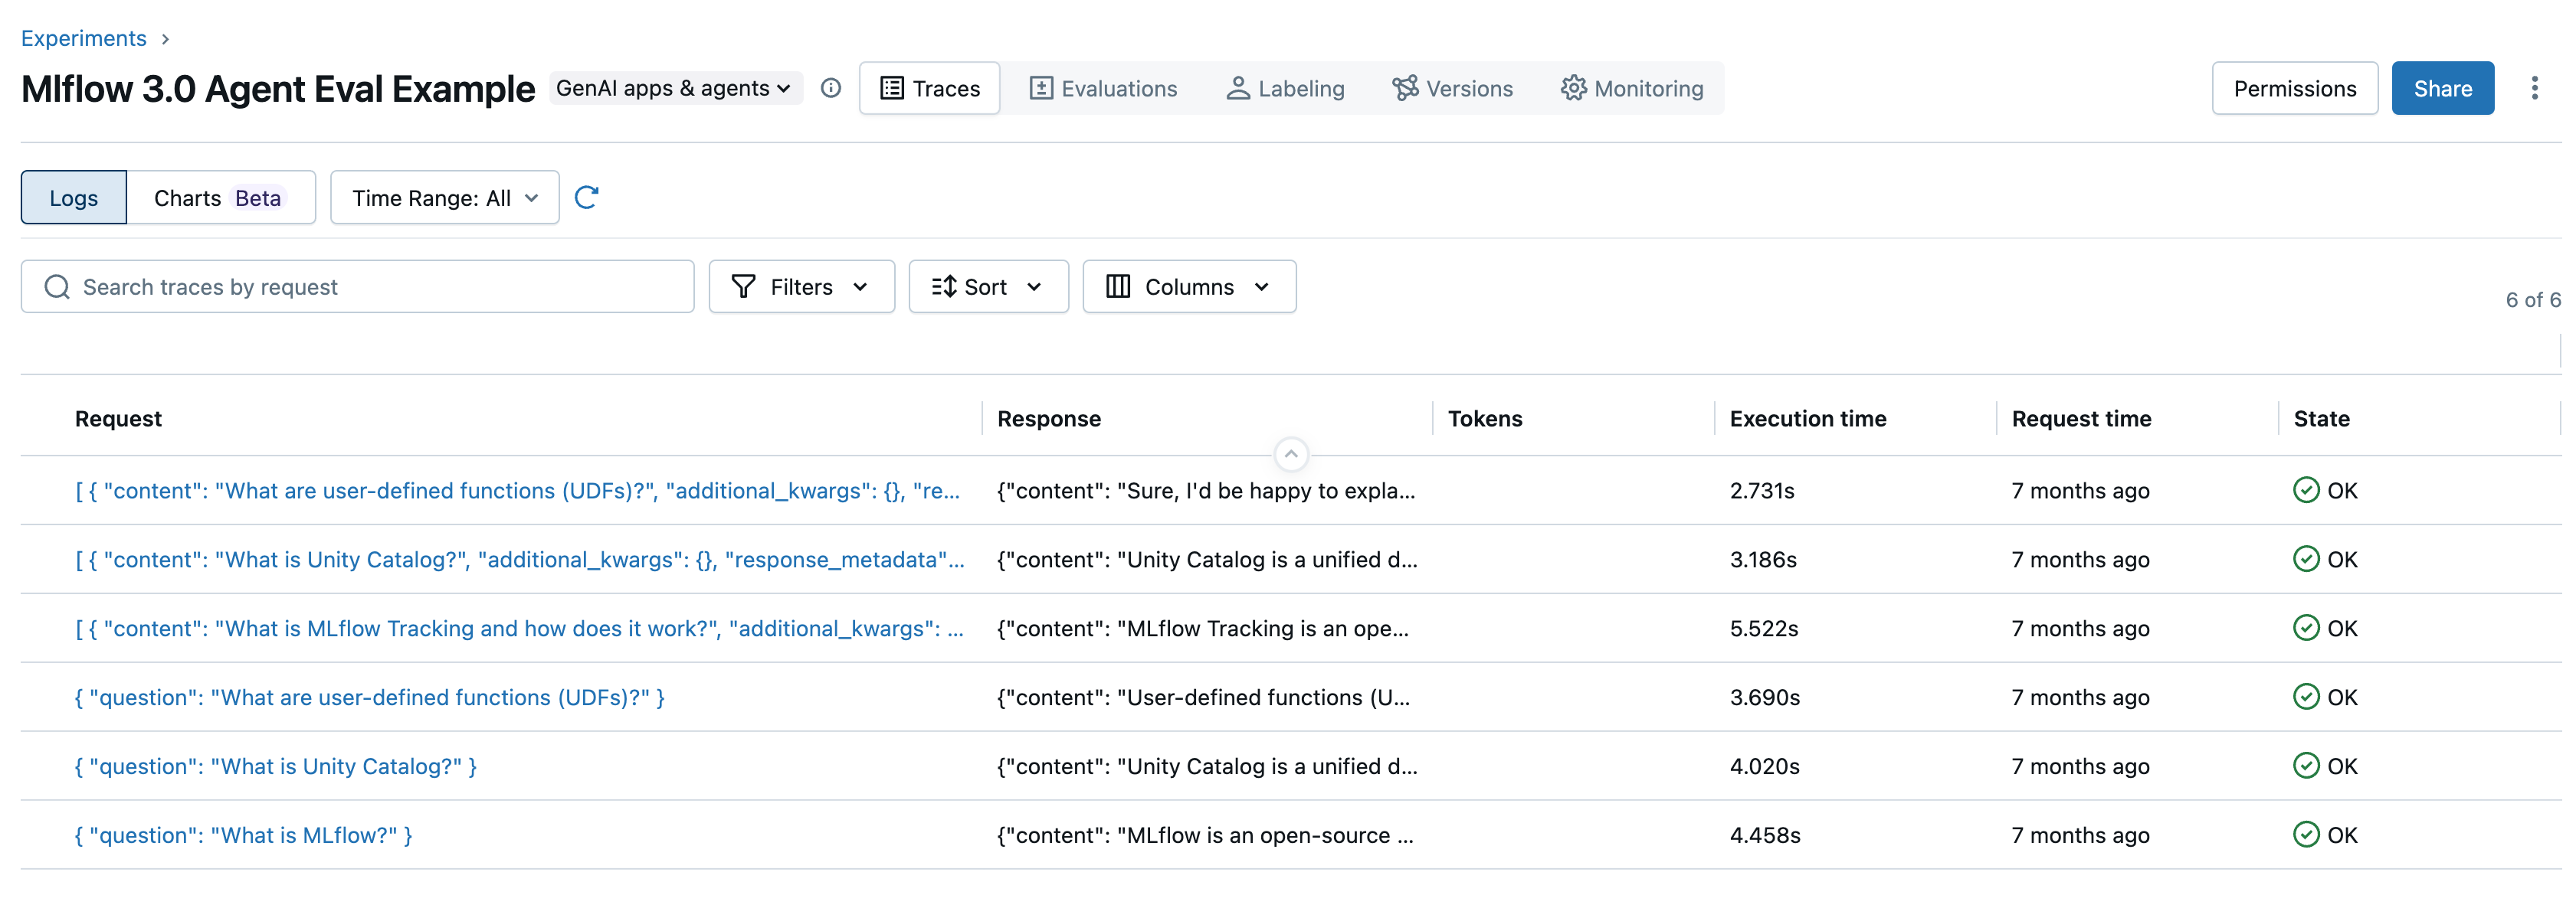Open the Columns selector dropdown
The height and width of the screenshot is (905, 2576).
pyautogui.click(x=1188, y=286)
